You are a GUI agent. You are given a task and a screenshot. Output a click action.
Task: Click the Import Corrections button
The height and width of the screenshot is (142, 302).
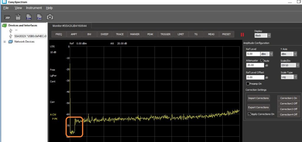pos(258,98)
